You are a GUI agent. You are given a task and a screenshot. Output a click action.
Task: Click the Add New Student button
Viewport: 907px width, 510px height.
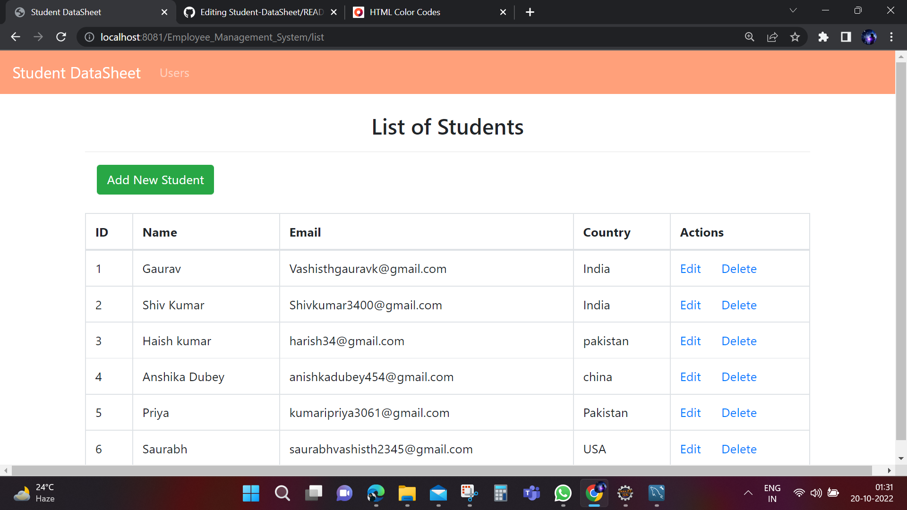coord(155,179)
